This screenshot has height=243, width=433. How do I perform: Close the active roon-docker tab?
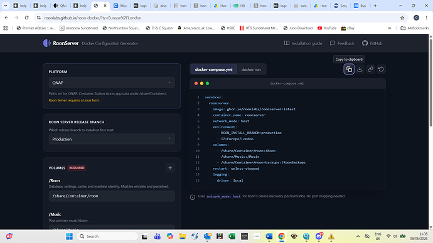click(x=105, y=6)
